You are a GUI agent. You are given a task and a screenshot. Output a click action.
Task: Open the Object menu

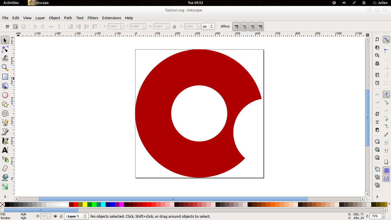pyautogui.click(x=54, y=18)
